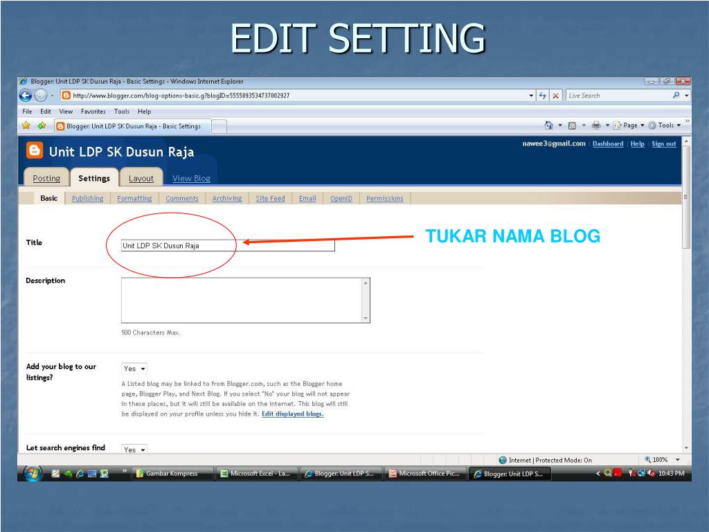Viewport: 709px width, 532px height.
Task: Open the Permissions settings sub-tab
Action: (384, 198)
